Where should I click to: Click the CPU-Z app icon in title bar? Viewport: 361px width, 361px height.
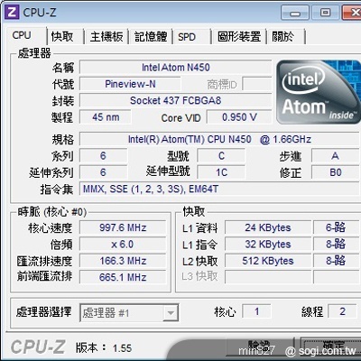tap(12, 12)
